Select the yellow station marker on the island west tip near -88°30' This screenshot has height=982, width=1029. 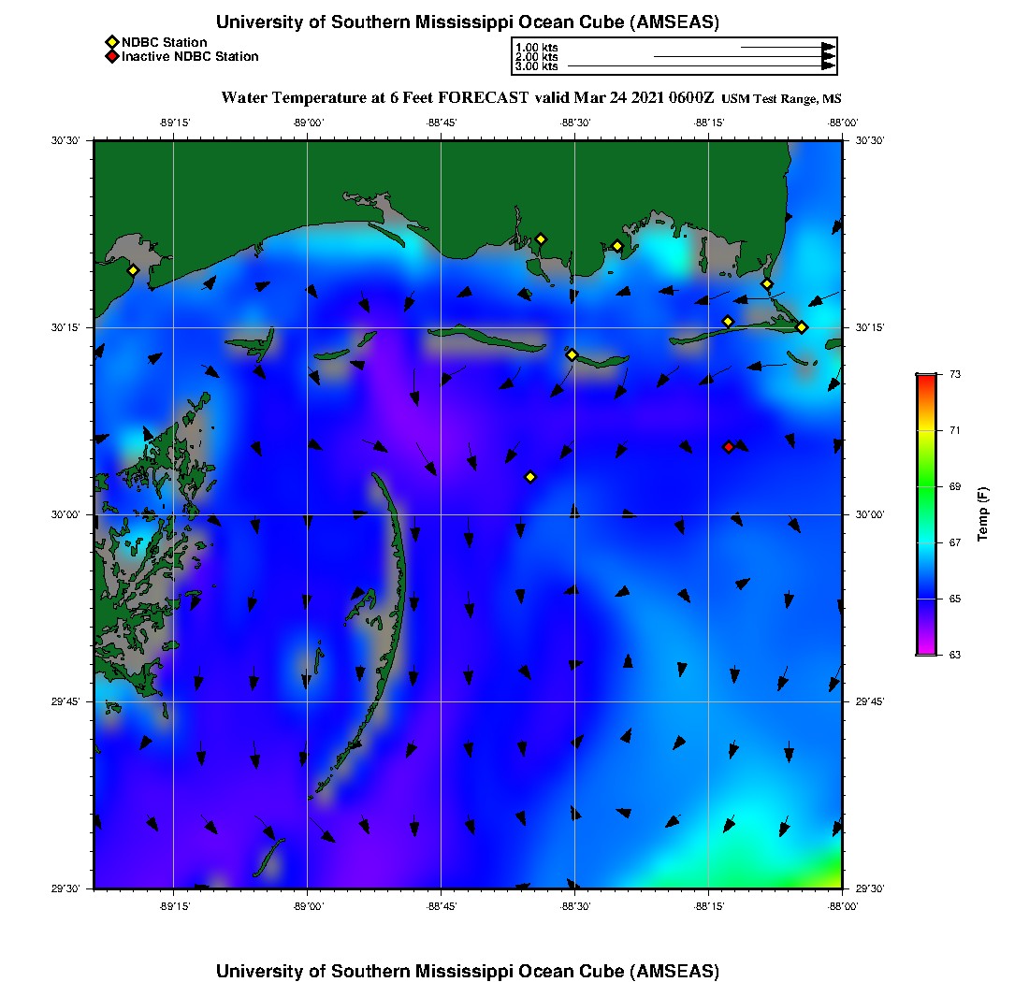point(572,354)
